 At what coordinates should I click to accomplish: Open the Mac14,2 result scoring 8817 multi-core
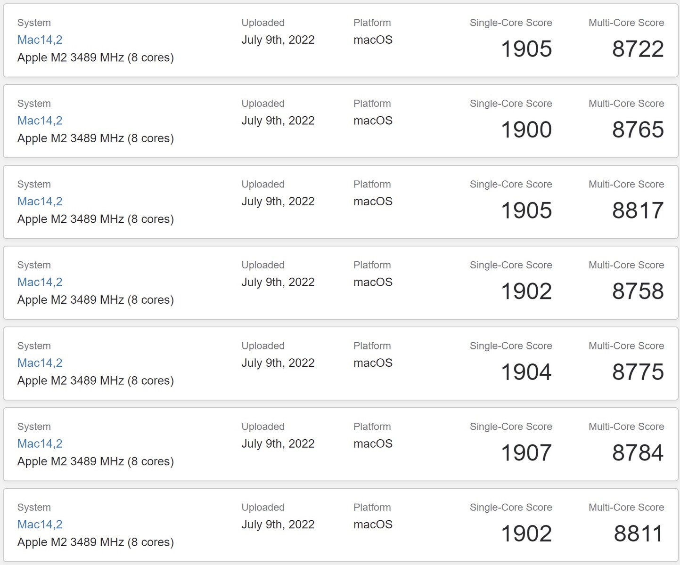coord(40,202)
